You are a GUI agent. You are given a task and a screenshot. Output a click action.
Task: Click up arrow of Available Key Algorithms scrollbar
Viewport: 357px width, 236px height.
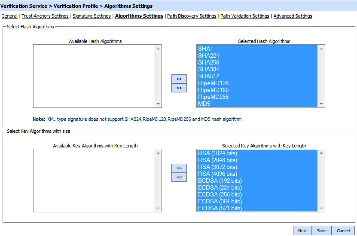[158, 153]
